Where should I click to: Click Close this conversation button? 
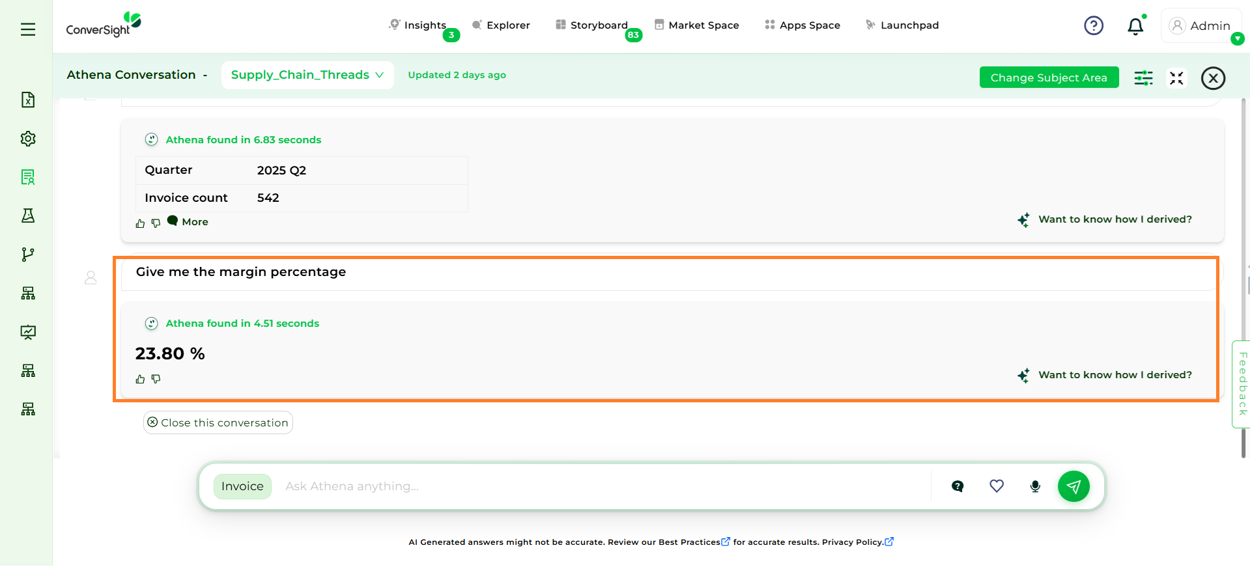click(x=218, y=422)
